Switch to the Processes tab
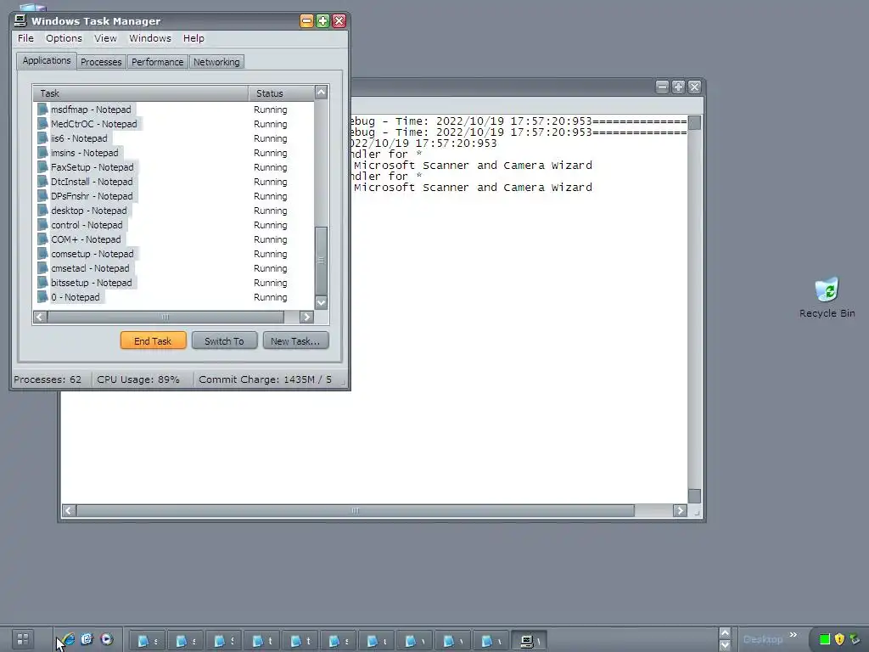This screenshot has height=652, width=869. point(101,62)
